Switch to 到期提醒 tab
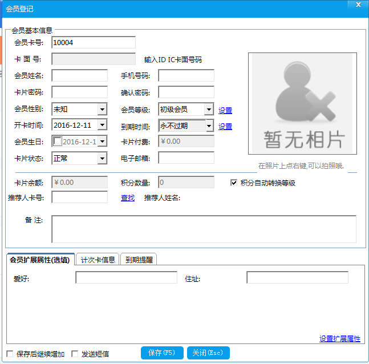Image resolution: width=369 pixels, height=364 pixels. (x=139, y=260)
